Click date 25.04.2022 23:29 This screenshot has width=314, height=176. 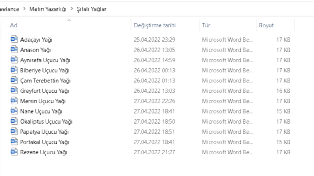[x=154, y=40]
